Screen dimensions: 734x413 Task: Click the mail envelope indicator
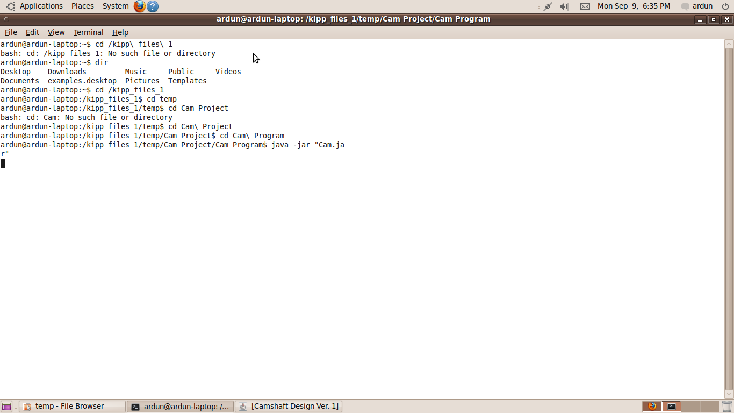pos(585,6)
